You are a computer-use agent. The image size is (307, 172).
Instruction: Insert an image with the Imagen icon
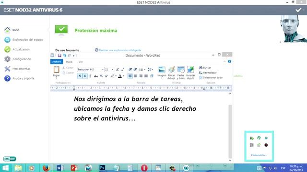pyautogui.click(x=162, y=70)
